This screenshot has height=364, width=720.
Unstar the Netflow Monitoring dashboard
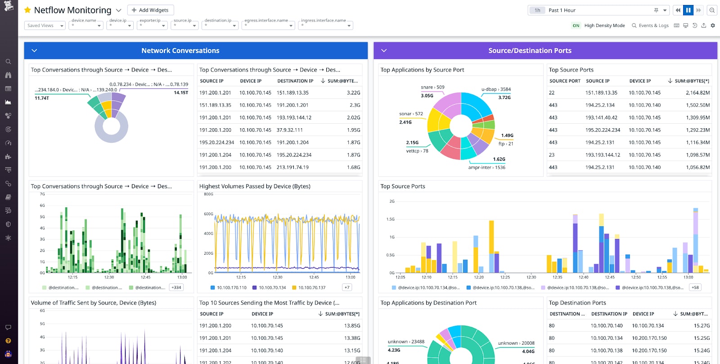coord(27,10)
